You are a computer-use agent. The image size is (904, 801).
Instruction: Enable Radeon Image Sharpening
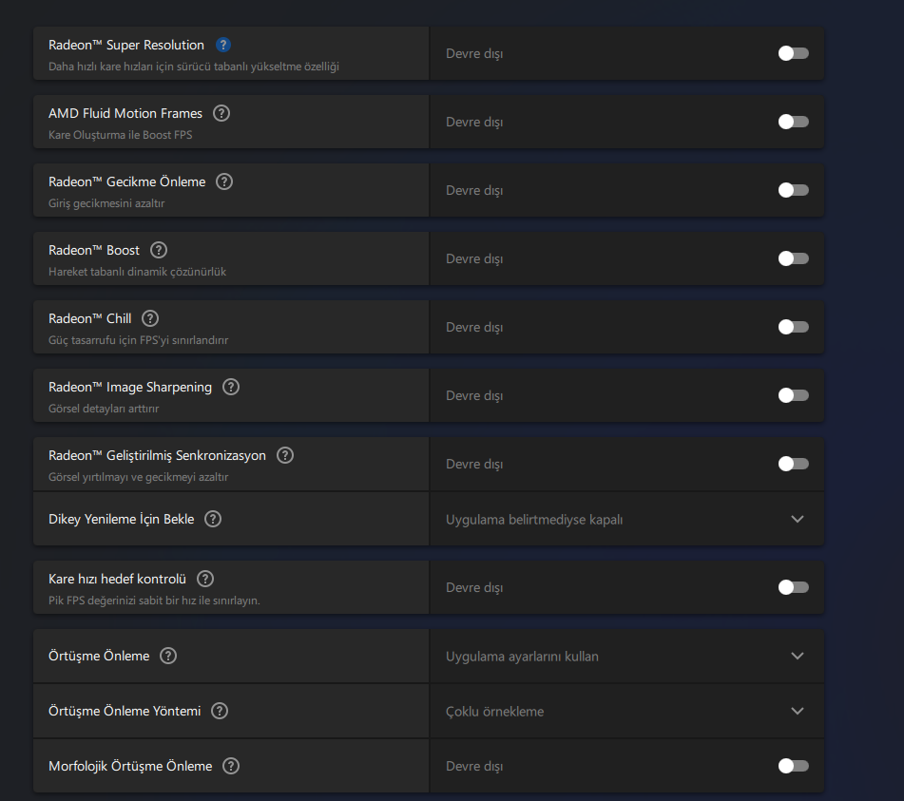point(794,396)
